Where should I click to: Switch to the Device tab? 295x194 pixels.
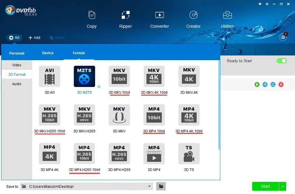click(x=48, y=53)
